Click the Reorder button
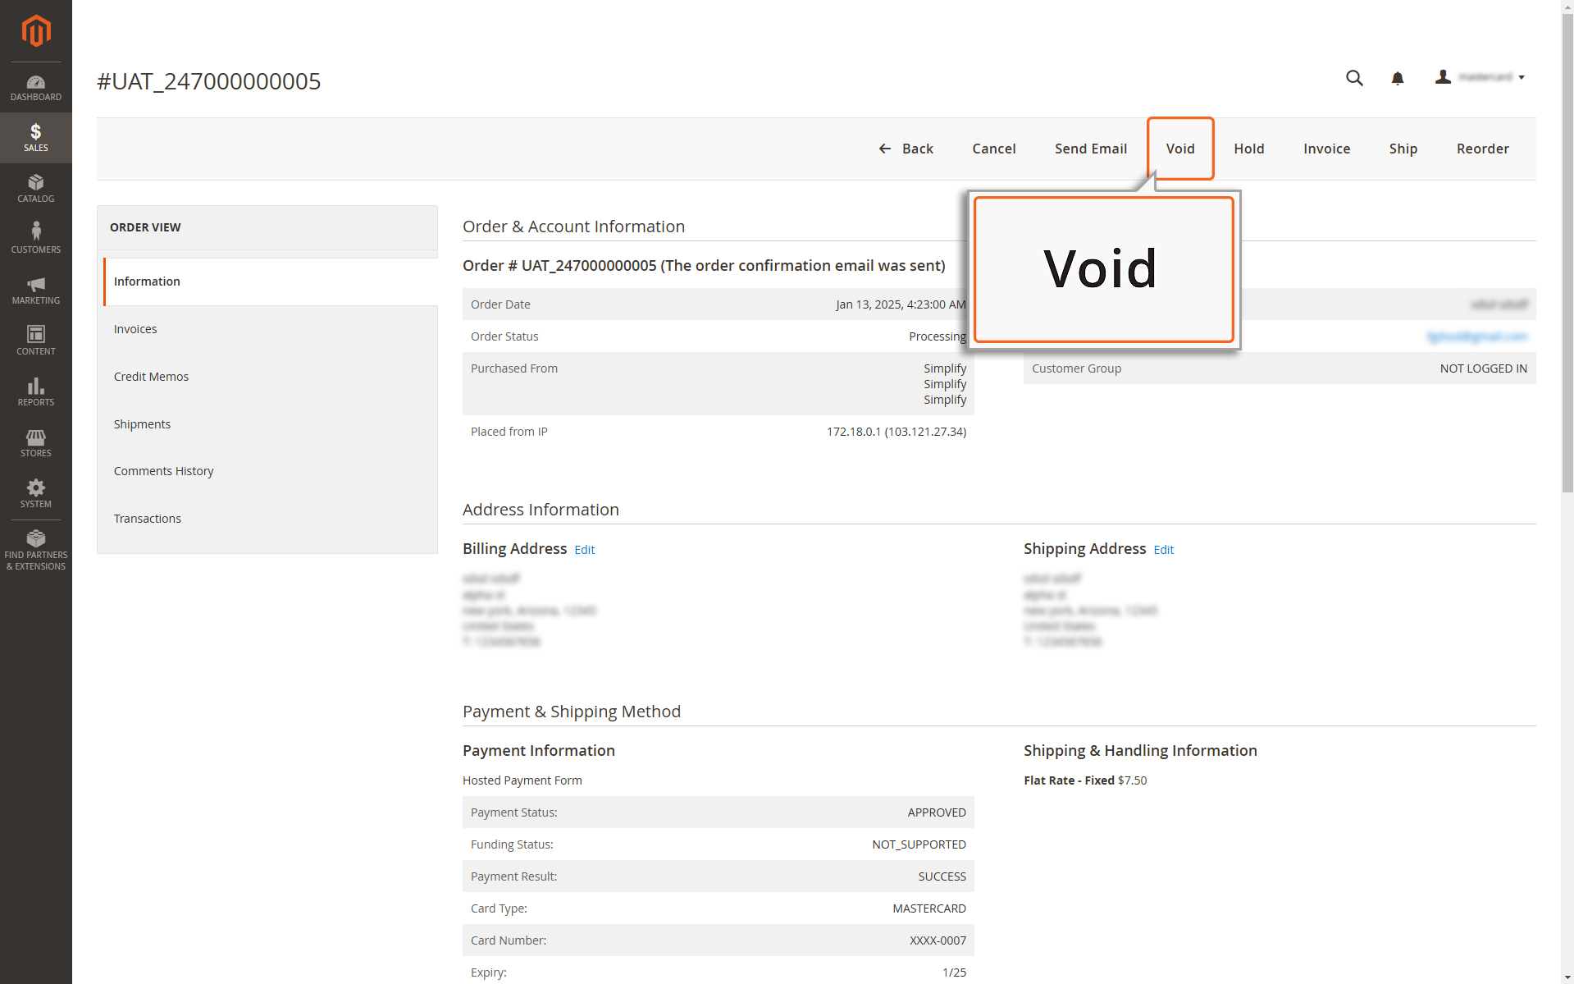The height and width of the screenshot is (984, 1574). 1483,149
